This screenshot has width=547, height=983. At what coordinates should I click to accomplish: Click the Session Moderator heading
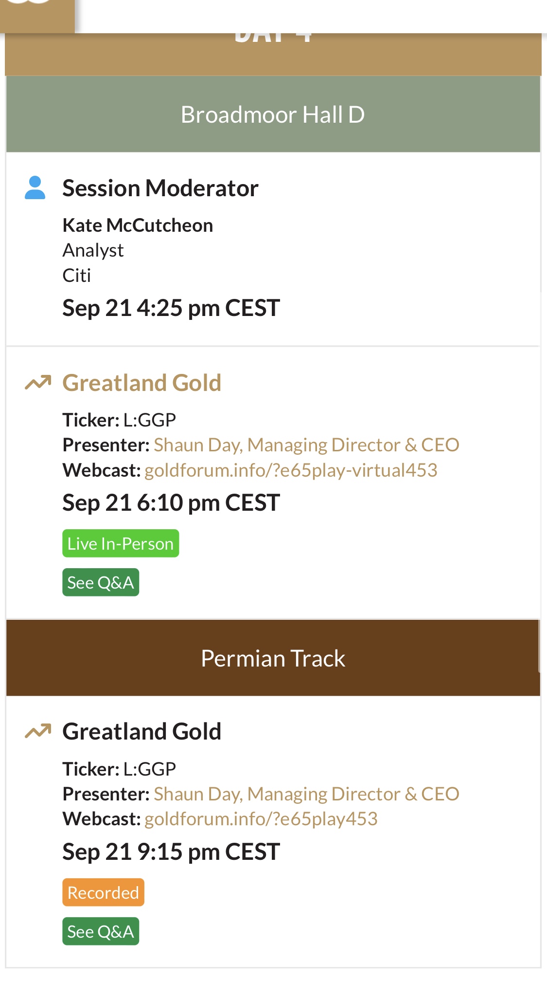tap(160, 188)
